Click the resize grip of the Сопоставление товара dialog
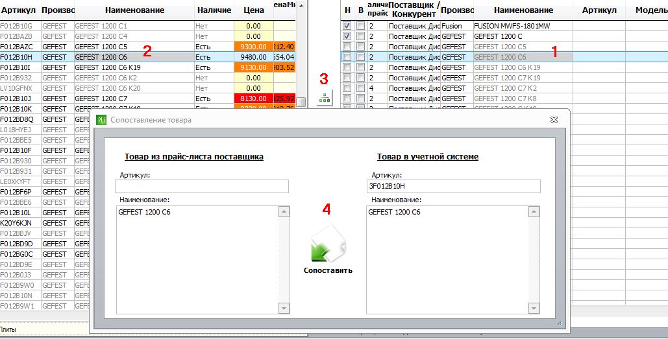668x339 pixels. click(x=560, y=323)
